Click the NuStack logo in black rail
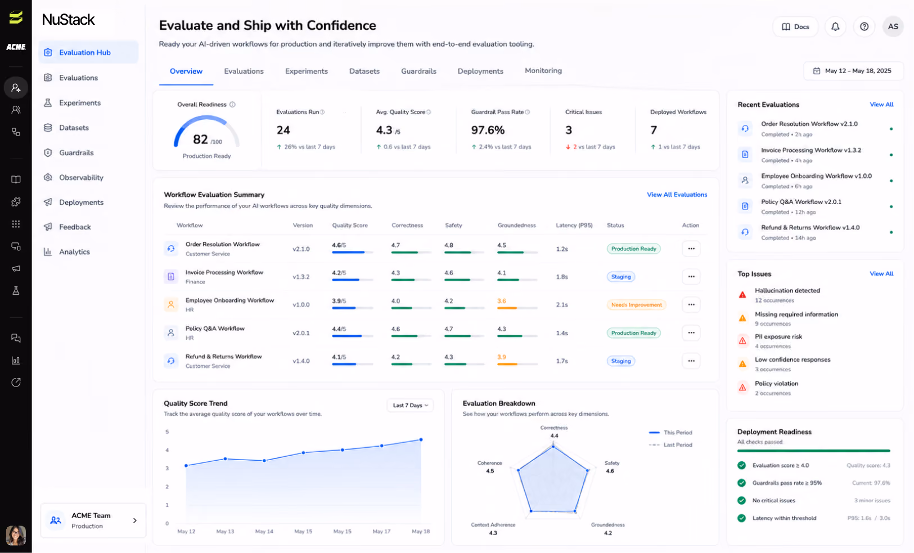The width and height of the screenshot is (914, 553). 16,17
